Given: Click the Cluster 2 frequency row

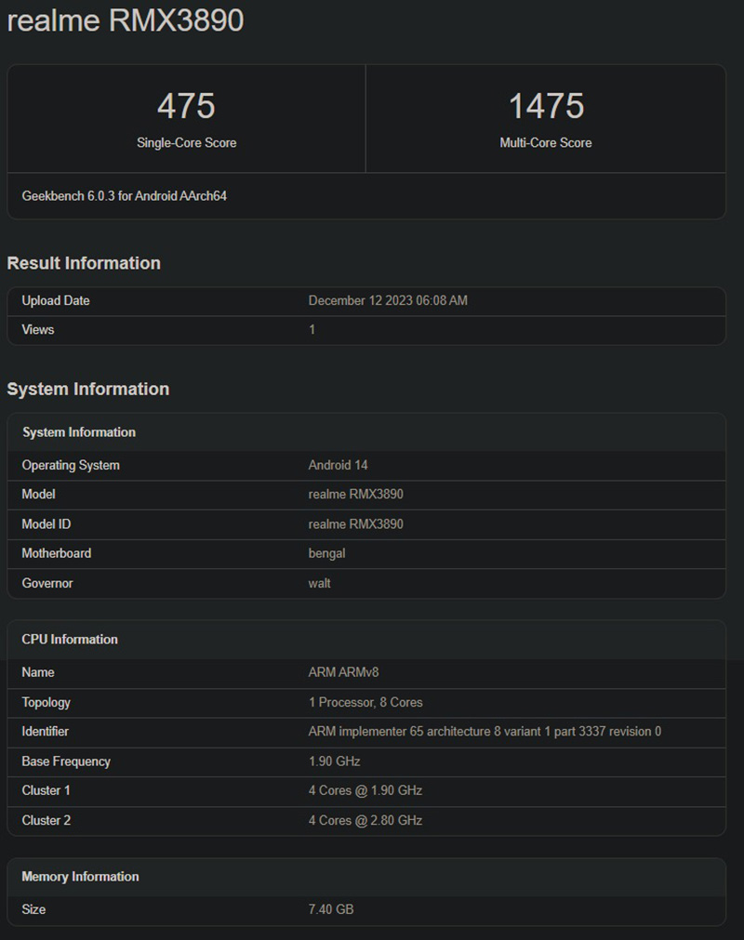Looking at the screenshot, I should pyautogui.click(x=186, y=820).
